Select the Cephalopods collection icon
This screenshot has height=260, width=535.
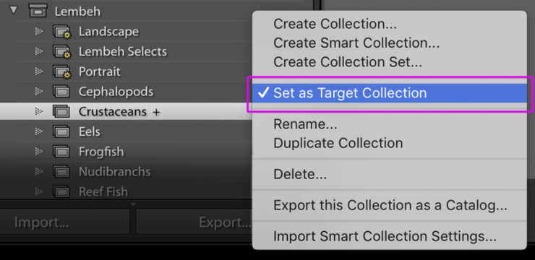pyautogui.click(x=61, y=92)
